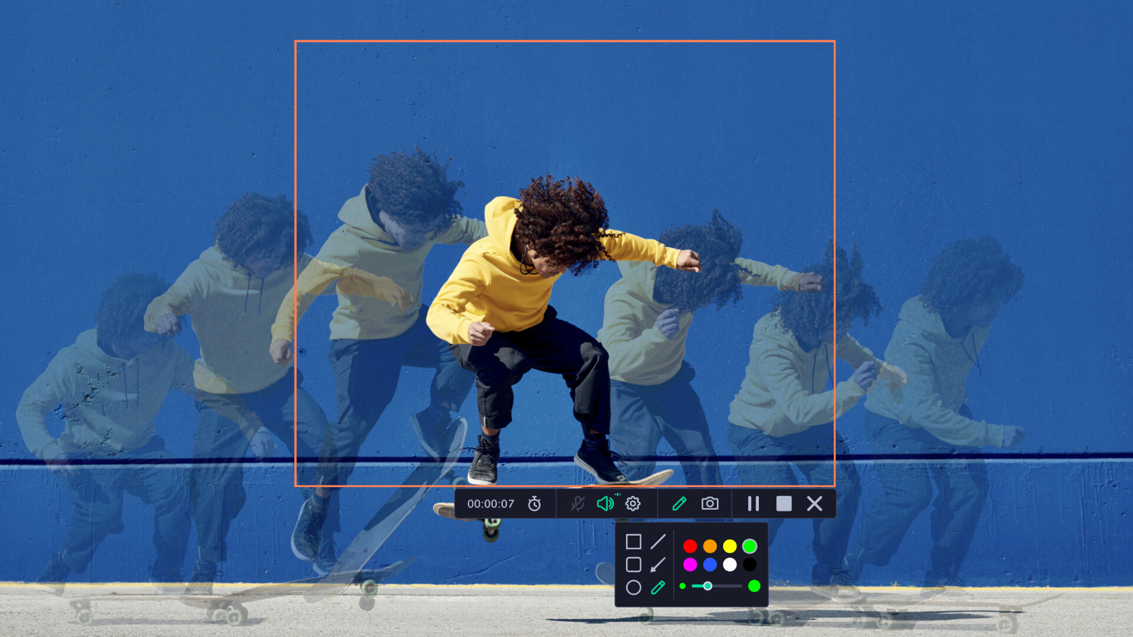Viewport: 1133px width, 637px height.
Task: Open the recording timer scheduler
Action: click(534, 504)
